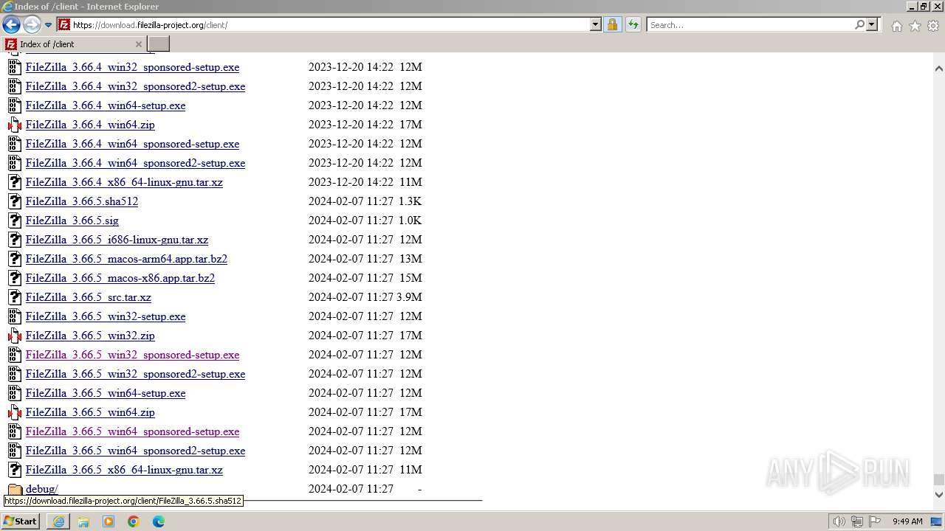Open Chrome from taskbar

(134, 521)
